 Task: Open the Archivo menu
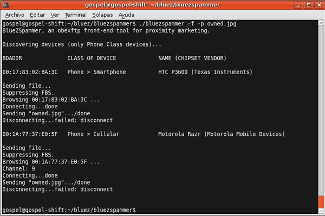click(15, 15)
